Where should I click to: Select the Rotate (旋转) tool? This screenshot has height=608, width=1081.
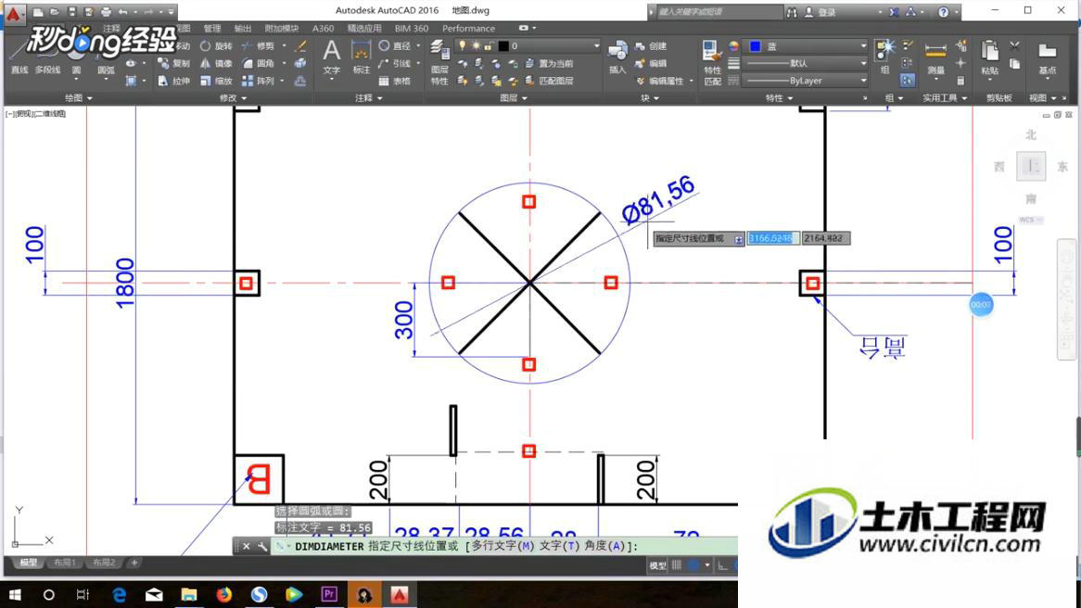[x=216, y=46]
